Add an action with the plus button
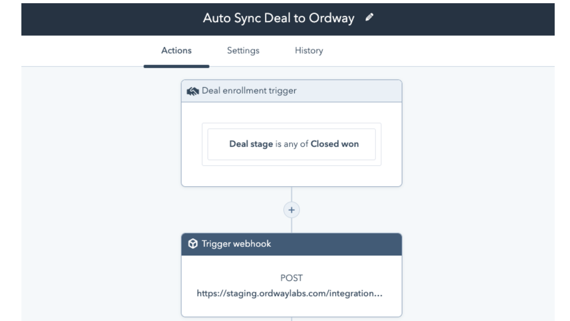The height and width of the screenshot is (321, 570). [x=291, y=210]
